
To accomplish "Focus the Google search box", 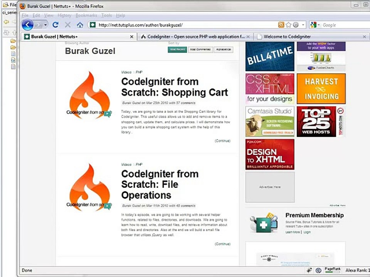I will [x=345, y=25].
